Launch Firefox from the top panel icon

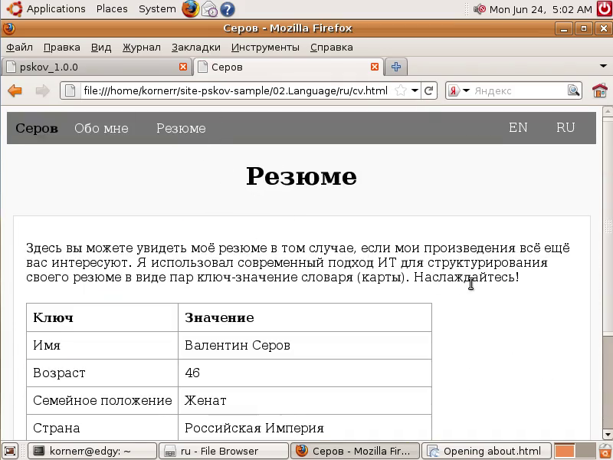click(190, 9)
